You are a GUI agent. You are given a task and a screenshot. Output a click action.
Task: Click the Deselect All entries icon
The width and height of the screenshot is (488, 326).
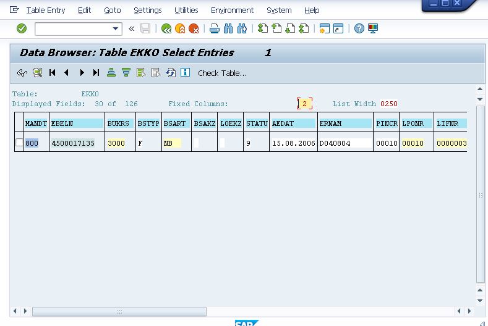tap(156, 73)
